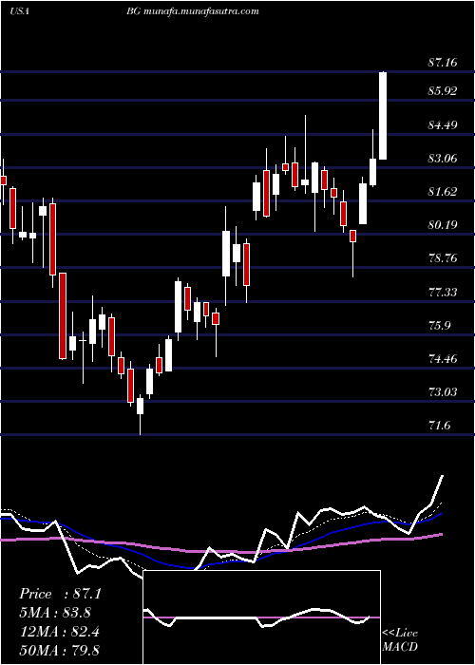Click the 73.03 price level label
Screen dimensions: 475x665
tap(443, 391)
